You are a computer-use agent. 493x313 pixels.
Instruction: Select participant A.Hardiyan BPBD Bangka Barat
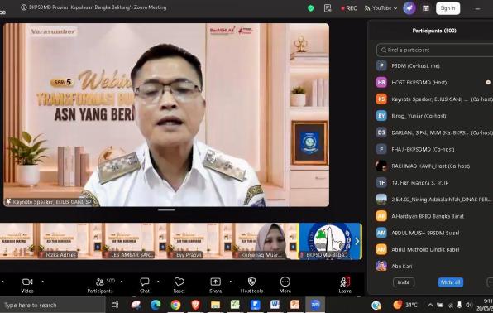(x=434, y=216)
